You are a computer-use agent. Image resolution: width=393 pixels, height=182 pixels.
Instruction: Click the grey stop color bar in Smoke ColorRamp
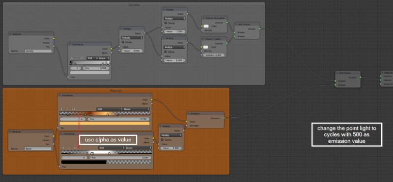pos(90,73)
